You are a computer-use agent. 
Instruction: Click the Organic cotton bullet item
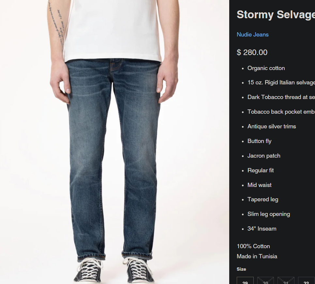pos(266,68)
